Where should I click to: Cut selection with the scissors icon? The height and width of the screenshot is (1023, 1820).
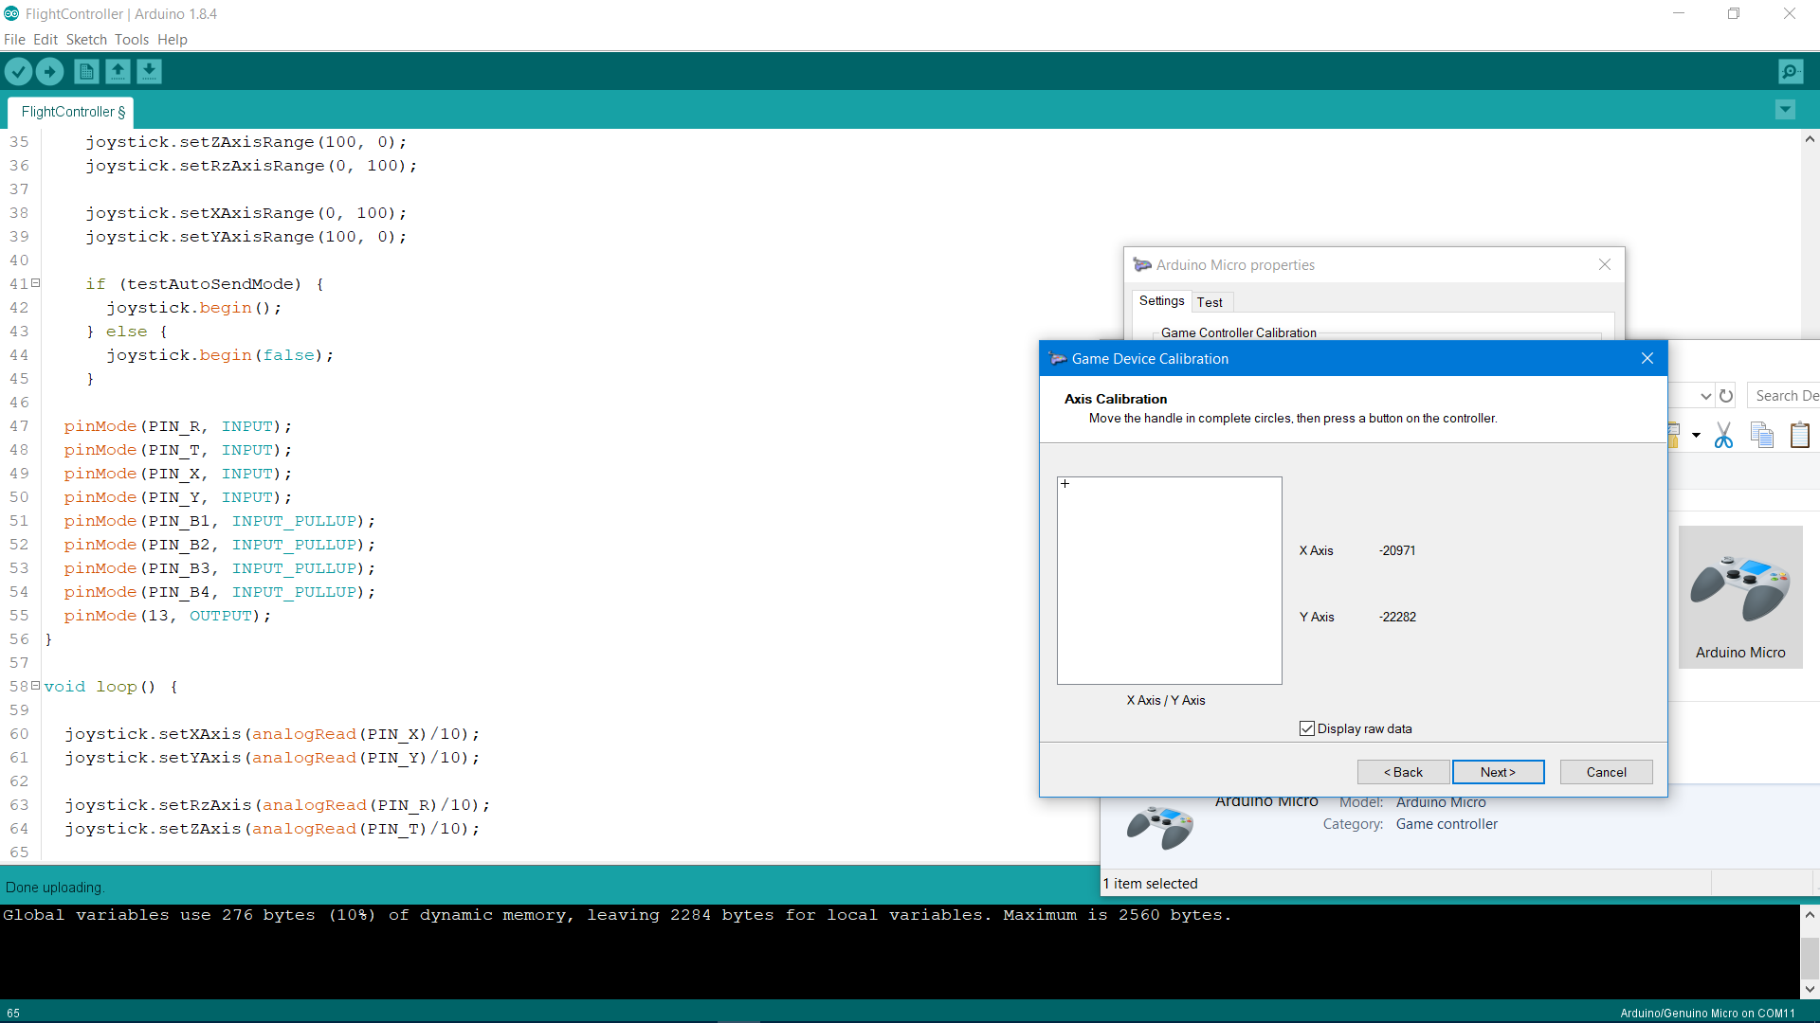(1723, 435)
